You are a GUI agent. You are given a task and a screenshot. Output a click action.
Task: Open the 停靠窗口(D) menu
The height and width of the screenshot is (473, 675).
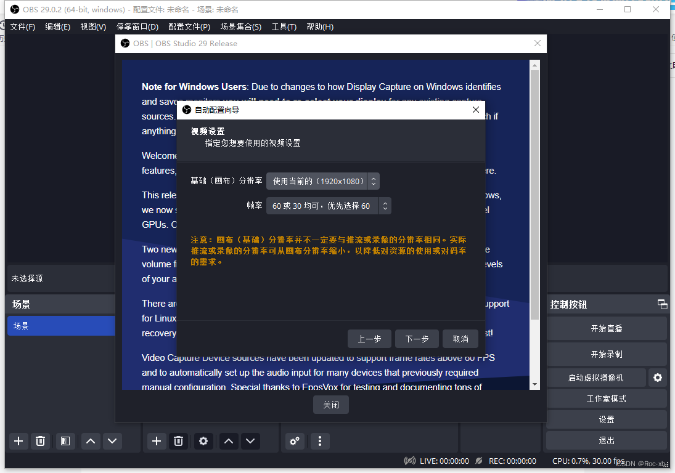tap(137, 26)
